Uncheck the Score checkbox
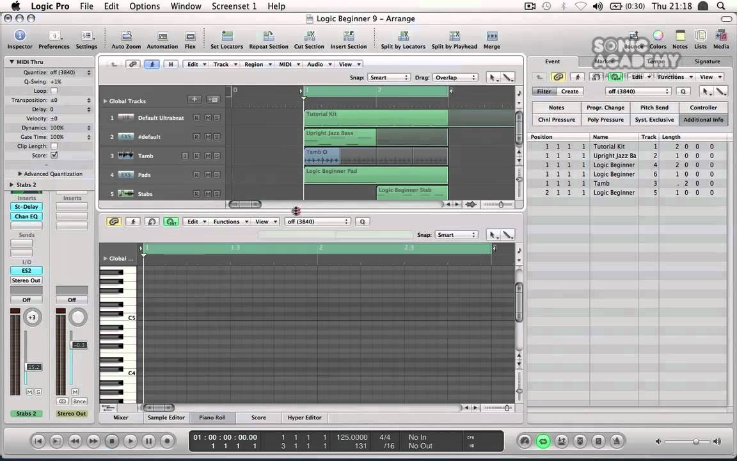This screenshot has width=737, height=461. [x=54, y=155]
